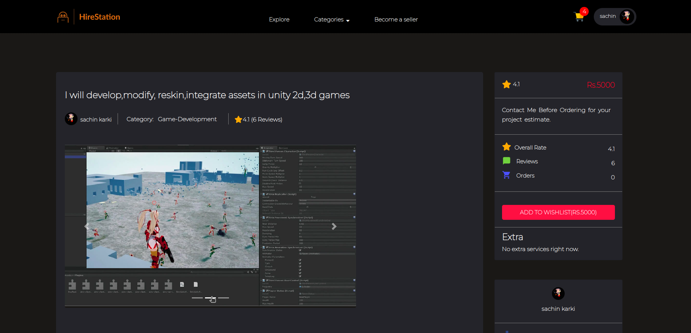Screen dimensions: 691x333
Task: Show next image in the carousel
Action: coord(334,226)
